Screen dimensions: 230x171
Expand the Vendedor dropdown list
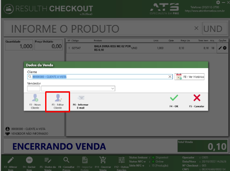(x=113, y=89)
